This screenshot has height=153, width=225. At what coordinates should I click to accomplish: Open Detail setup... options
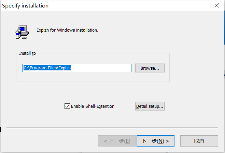coord(150,106)
